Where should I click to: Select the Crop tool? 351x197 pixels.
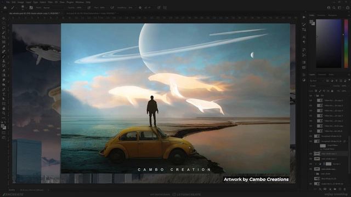pyautogui.click(x=4, y=37)
